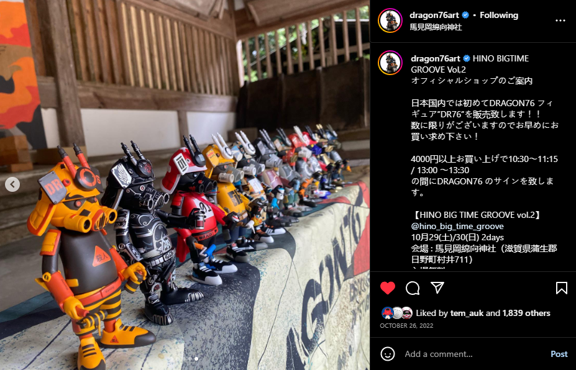Open the emoji picker smiley icon
Viewport: 576px width, 370px height.
[388, 354]
